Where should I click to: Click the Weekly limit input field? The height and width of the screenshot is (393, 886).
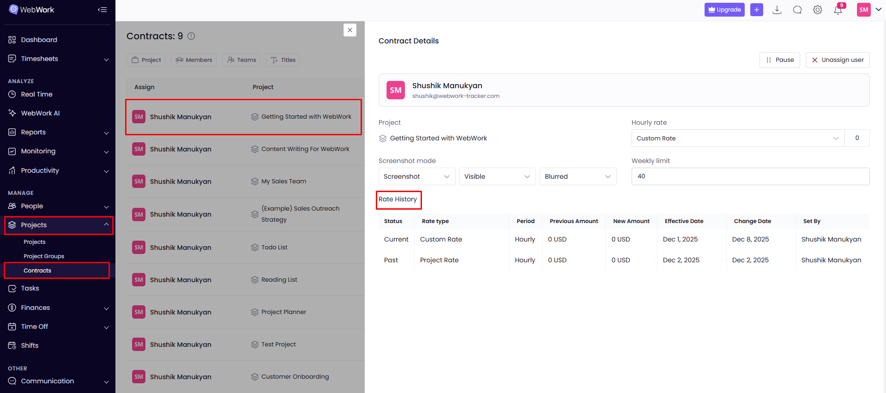click(x=750, y=176)
